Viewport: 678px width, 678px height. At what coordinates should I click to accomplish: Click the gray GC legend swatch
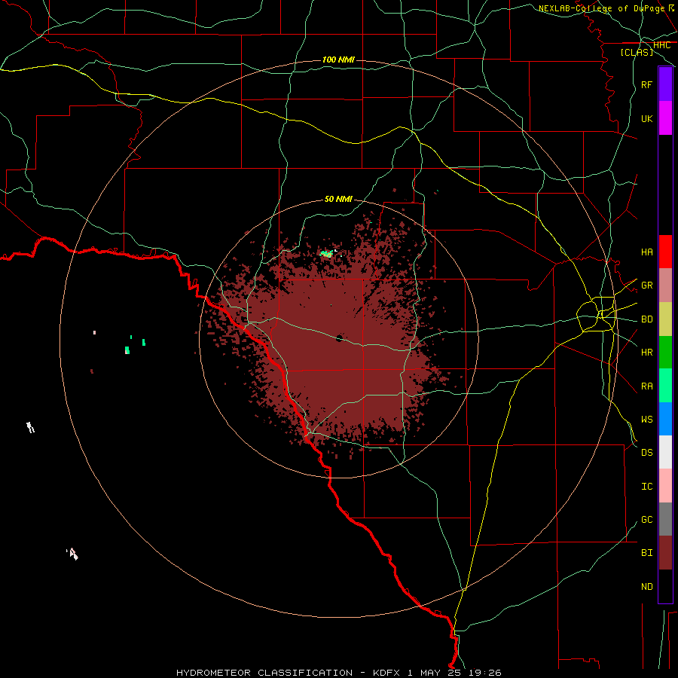[665, 519]
